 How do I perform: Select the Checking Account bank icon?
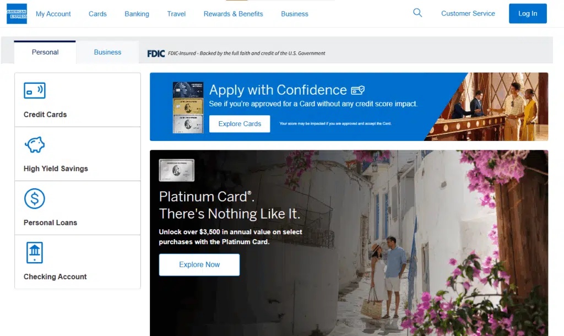coord(34,252)
